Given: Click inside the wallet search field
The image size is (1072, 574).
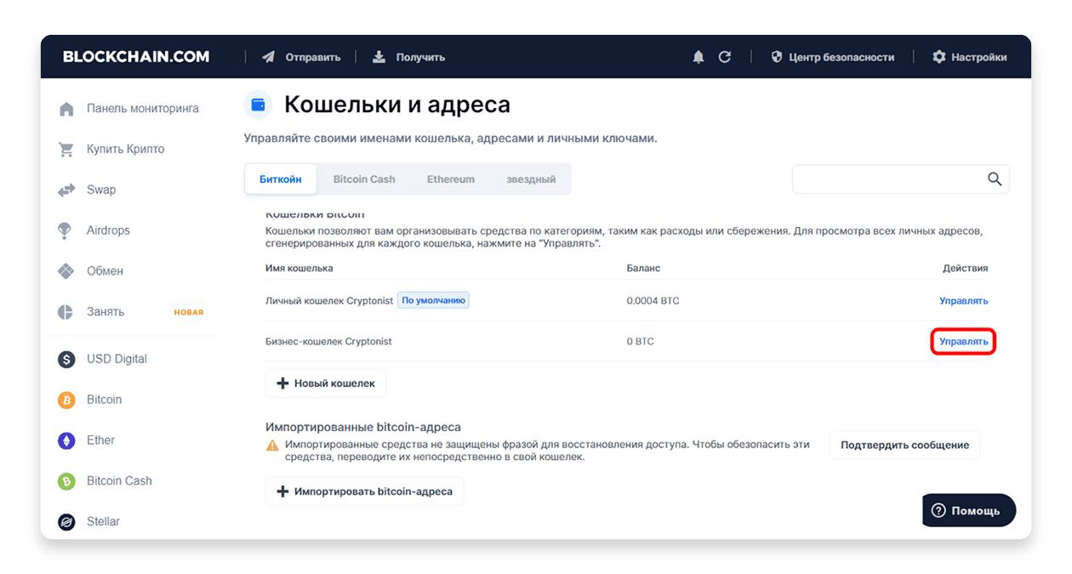Looking at the screenshot, I should pos(901,179).
